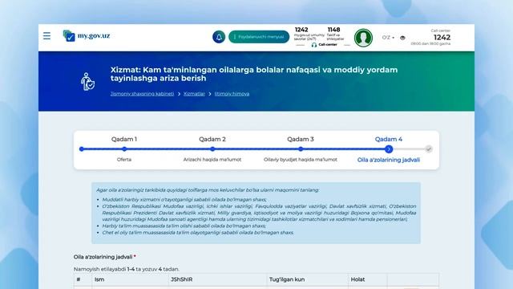Click the Call-center headset icon

click(314, 45)
